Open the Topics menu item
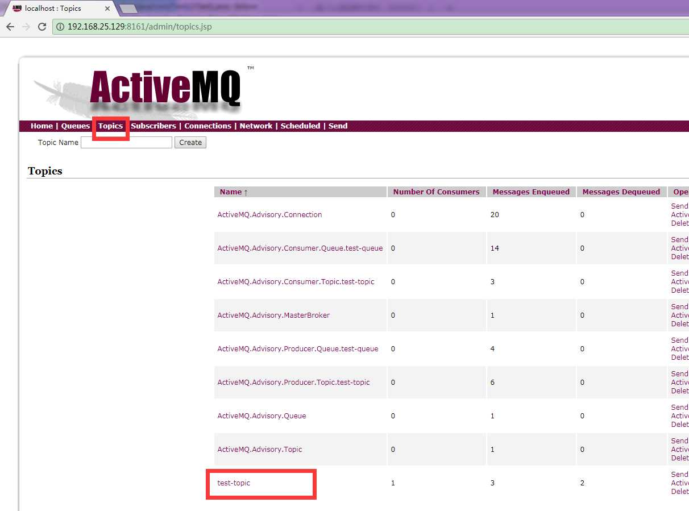The height and width of the screenshot is (511, 689). coord(110,126)
